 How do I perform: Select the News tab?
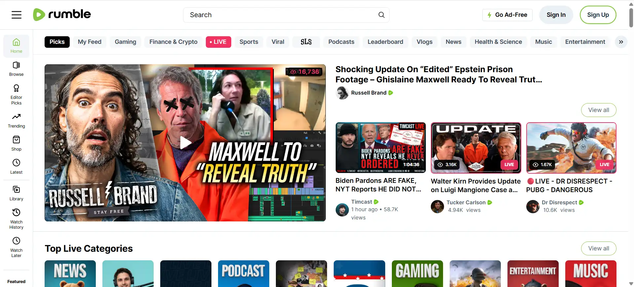tap(453, 42)
